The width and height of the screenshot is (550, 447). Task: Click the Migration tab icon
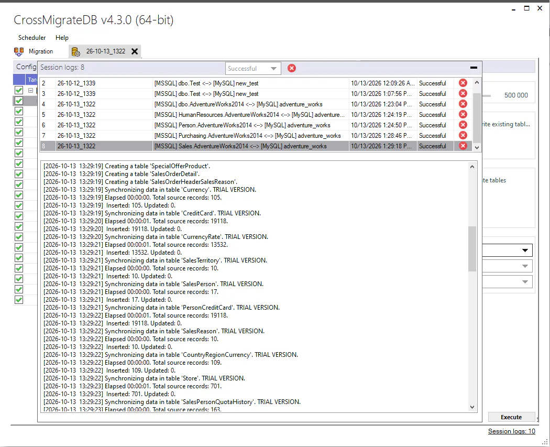pos(19,51)
